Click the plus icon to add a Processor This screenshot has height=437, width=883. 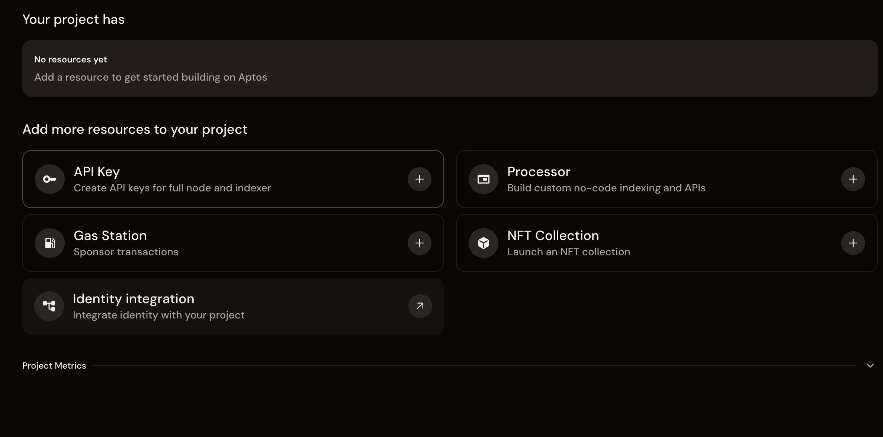(853, 179)
